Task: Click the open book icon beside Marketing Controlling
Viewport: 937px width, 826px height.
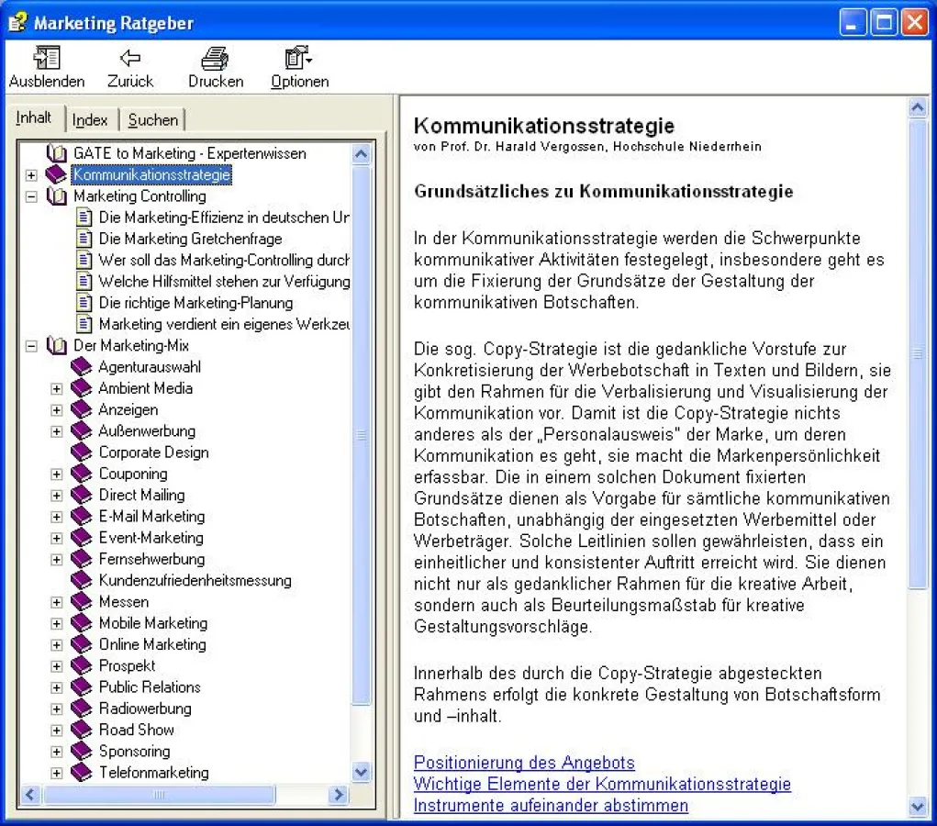Action: click(x=57, y=196)
